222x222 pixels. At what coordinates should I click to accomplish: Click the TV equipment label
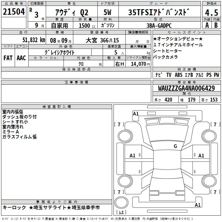point(169,75)
